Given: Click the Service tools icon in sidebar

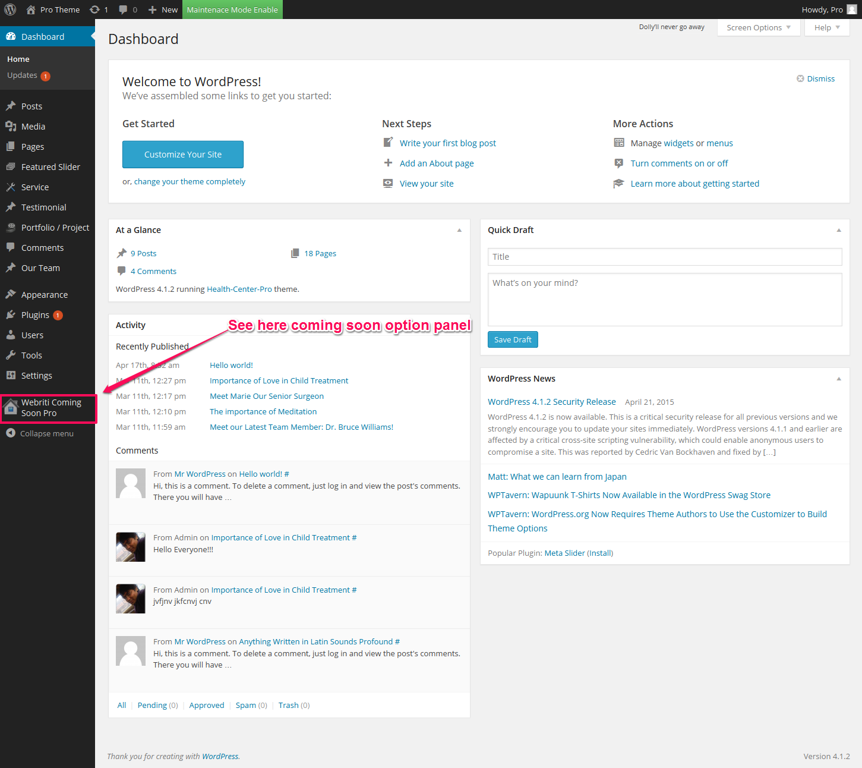Looking at the screenshot, I should pyautogui.click(x=11, y=187).
